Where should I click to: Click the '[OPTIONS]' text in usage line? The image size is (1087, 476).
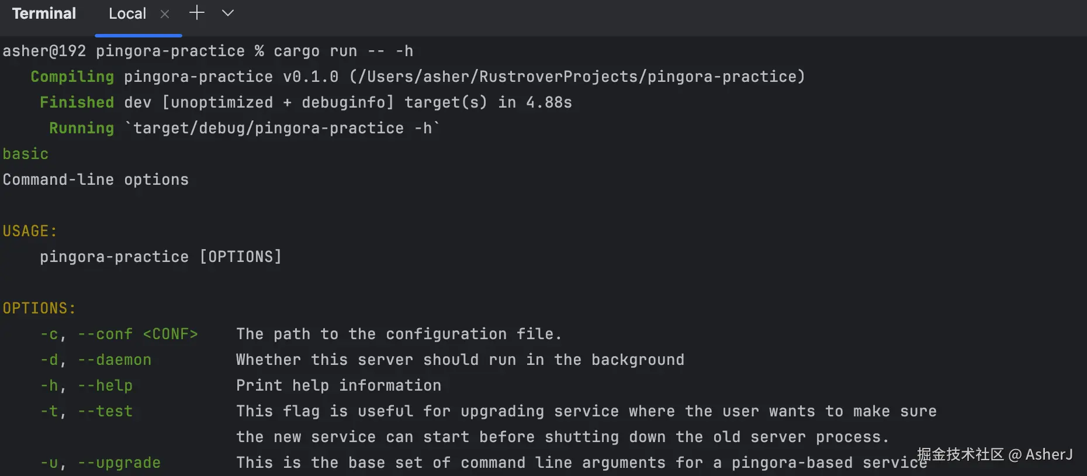point(241,257)
